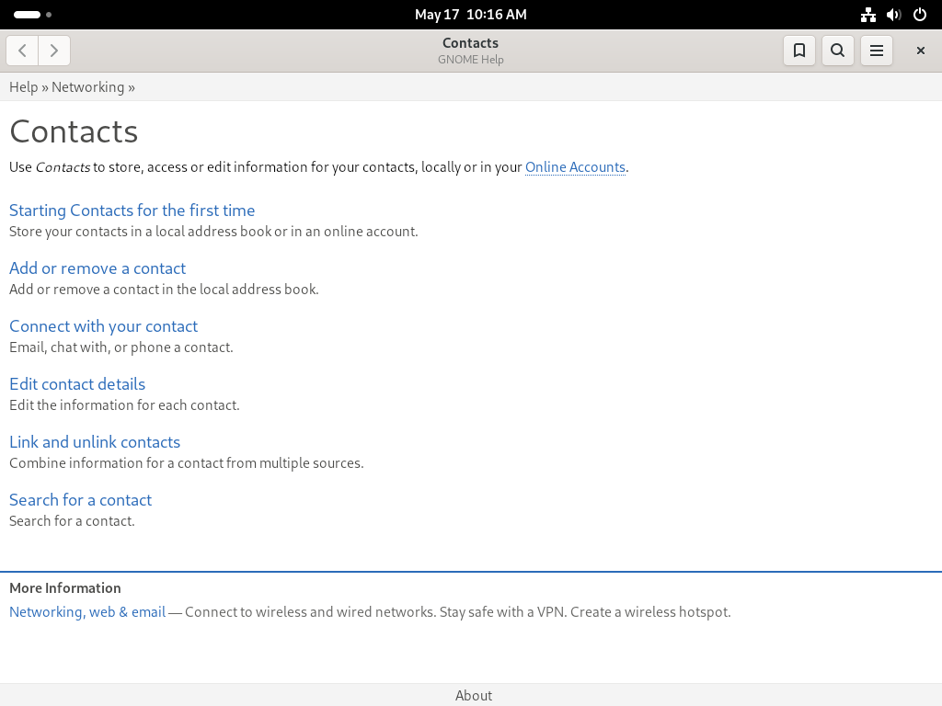Screen dimensions: 942x706
Task: Open the Link and unlink contacts topic
Action: (x=95, y=442)
